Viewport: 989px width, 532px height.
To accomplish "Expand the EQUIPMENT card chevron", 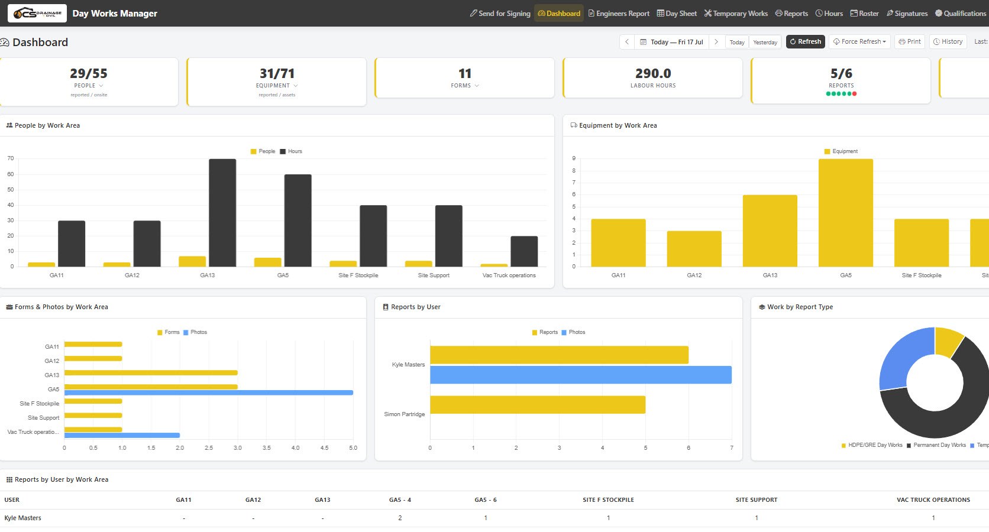I will (296, 86).
